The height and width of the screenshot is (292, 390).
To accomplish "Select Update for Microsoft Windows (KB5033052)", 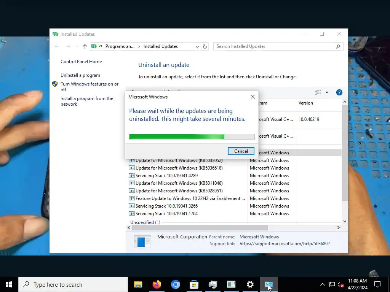I will [179, 161].
